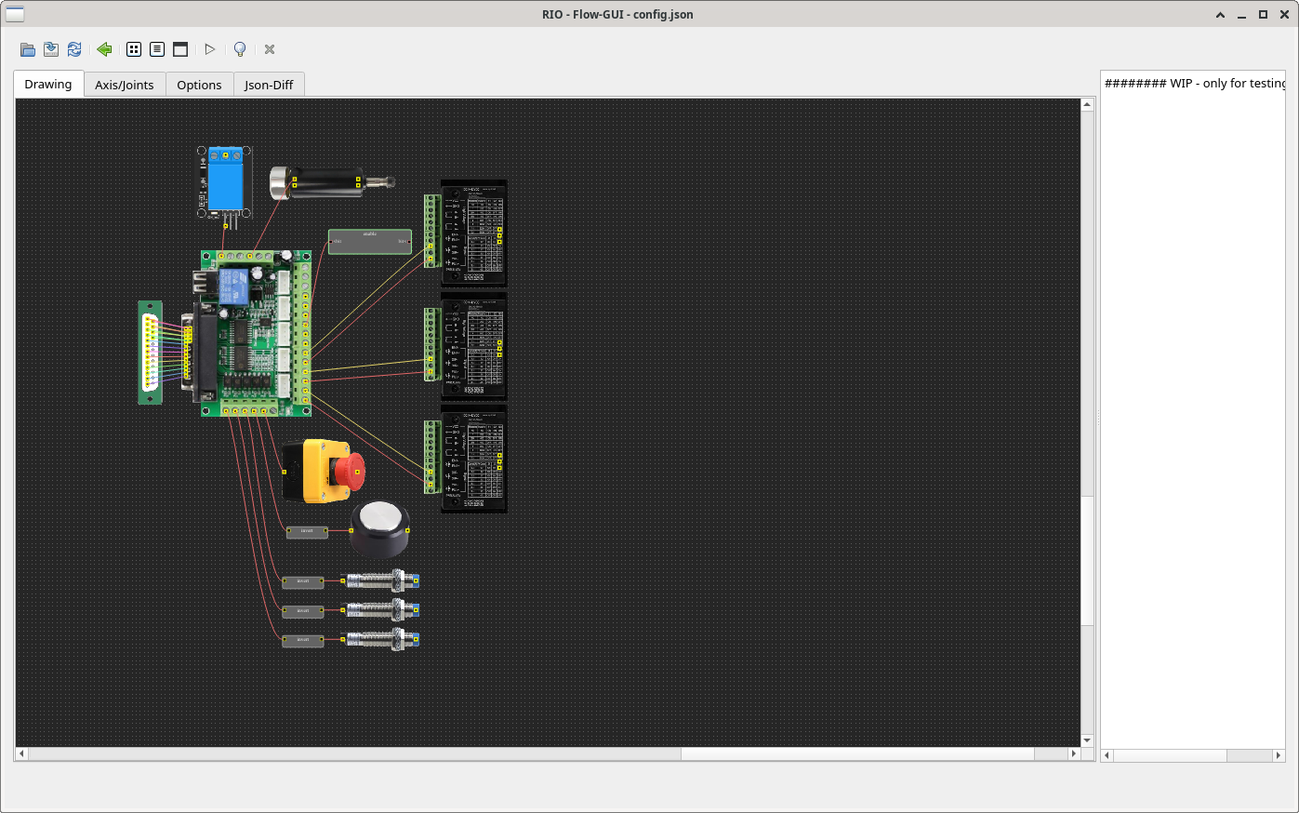The image size is (1299, 813).
Task: Open the Json-Diff tab
Action: (x=269, y=85)
